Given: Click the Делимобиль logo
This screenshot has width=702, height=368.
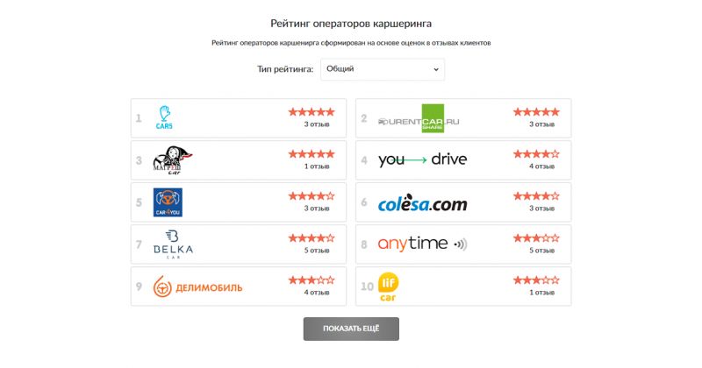Looking at the screenshot, I should (x=197, y=287).
